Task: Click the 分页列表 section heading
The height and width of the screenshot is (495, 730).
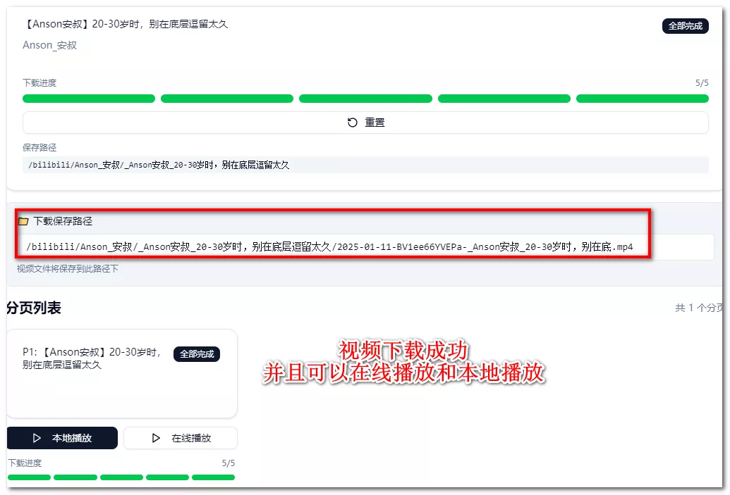Action: pyautogui.click(x=34, y=308)
